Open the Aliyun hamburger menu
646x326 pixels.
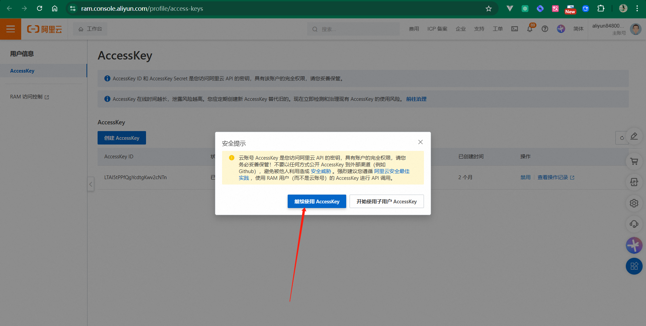click(x=10, y=29)
